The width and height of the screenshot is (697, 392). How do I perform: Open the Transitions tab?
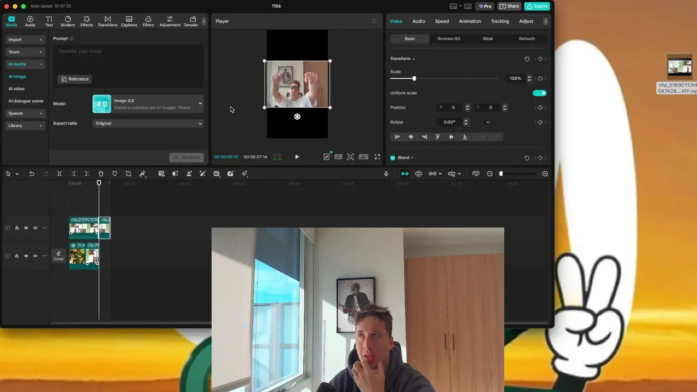(x=107, y=21)
